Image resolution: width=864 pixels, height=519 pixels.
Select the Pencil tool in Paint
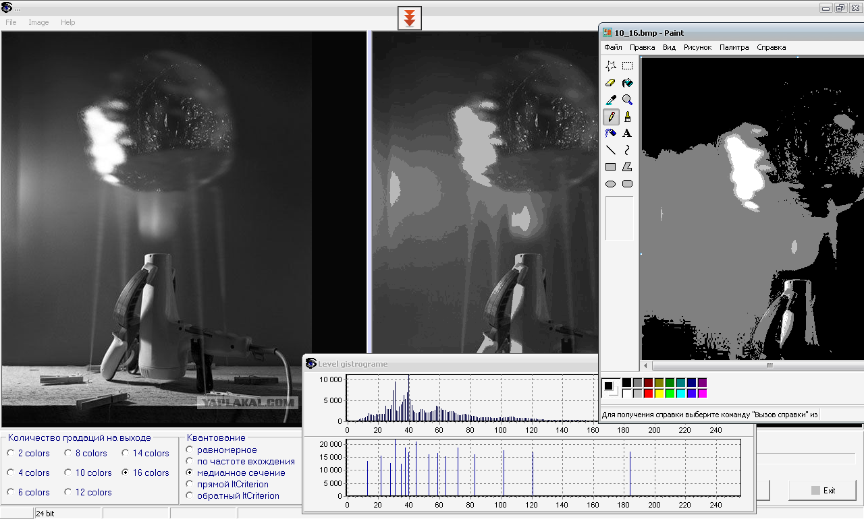[x=610, y=117]
